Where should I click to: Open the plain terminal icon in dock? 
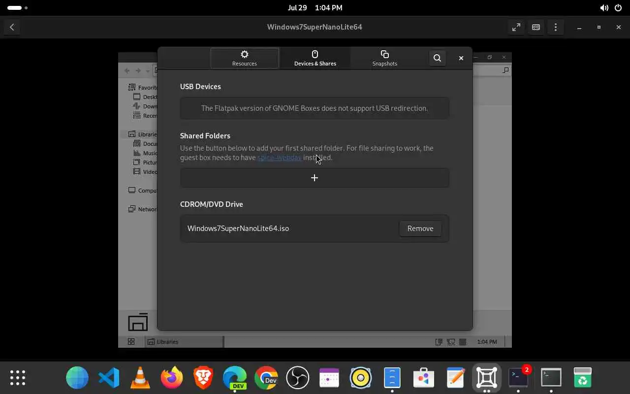pos(551,378)
